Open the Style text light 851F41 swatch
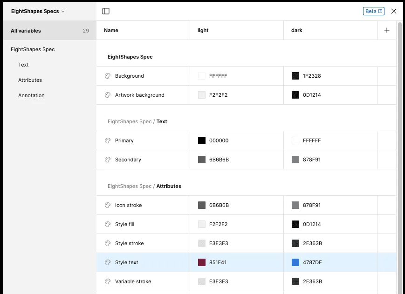The height and width of the screenshot is (294, 405). (202, 262)
